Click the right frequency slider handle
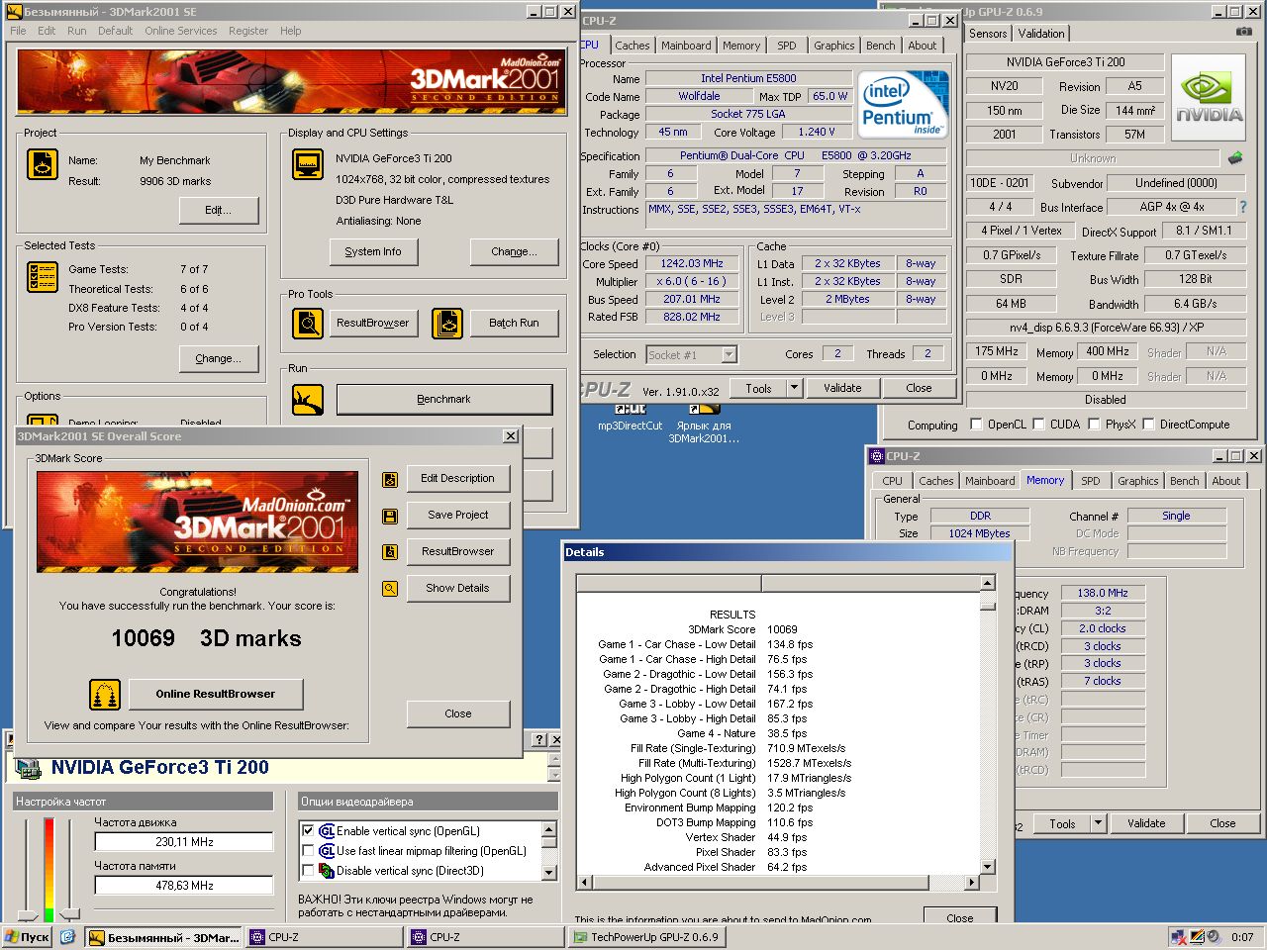Screen dimensions: 1267x950 coord(69,915)
